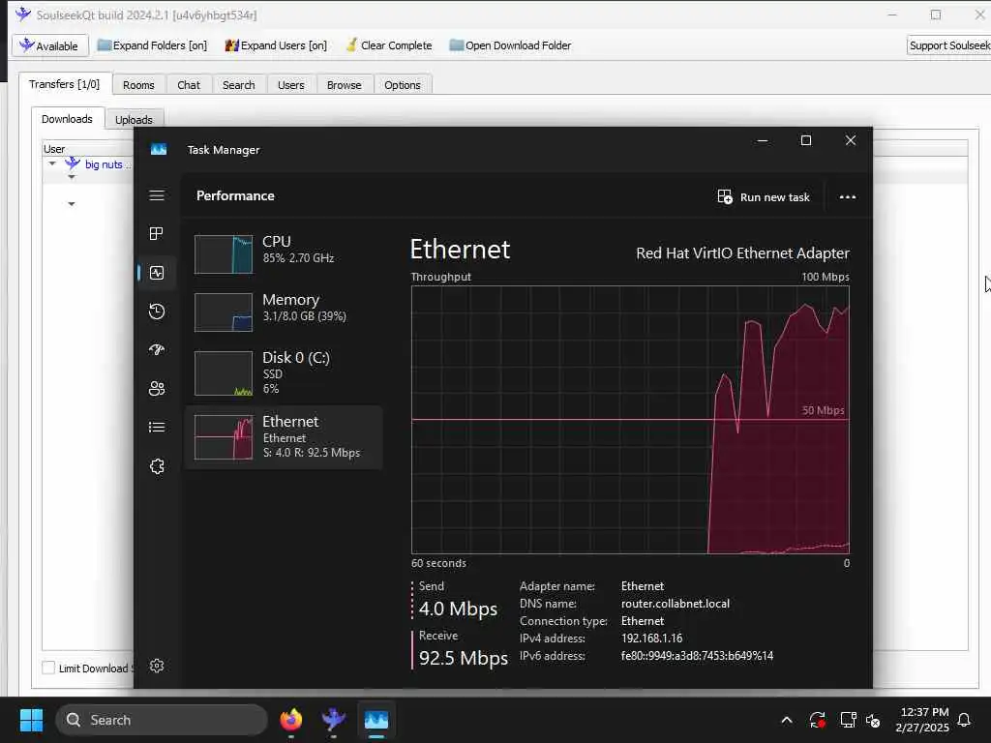Screen dimensions: 991x743
Task: Minimize the Task Manager window
Action: [763, 140]
